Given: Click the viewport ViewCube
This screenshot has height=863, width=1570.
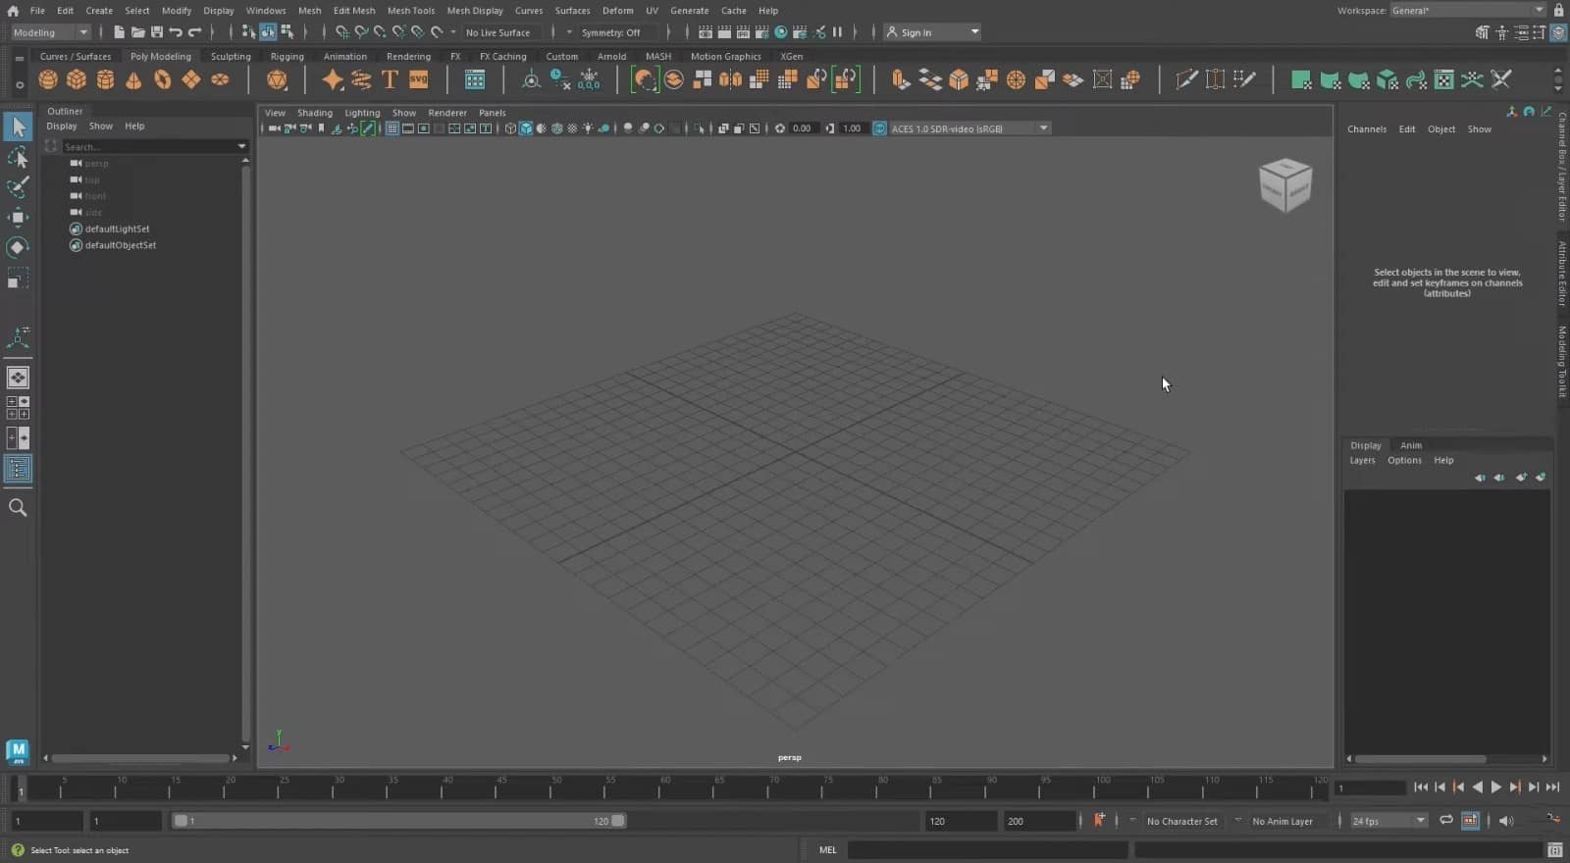Looking at the screenshot, I should (1284, 184).
